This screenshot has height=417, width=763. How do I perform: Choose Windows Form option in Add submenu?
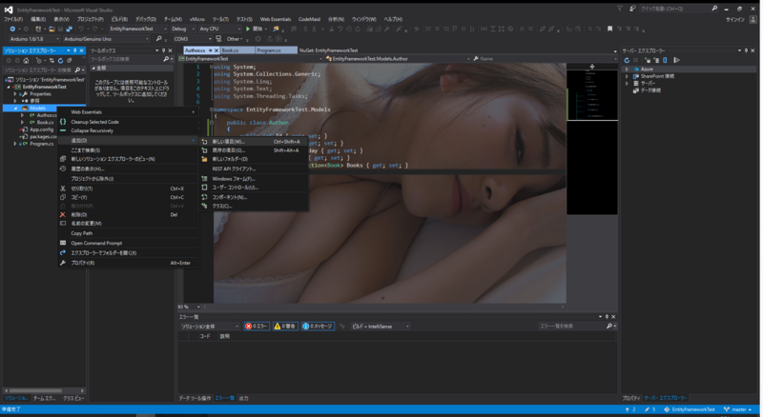(x=254, y=179)
